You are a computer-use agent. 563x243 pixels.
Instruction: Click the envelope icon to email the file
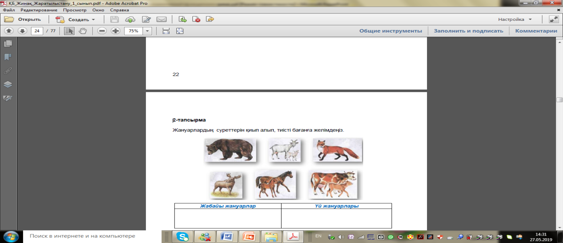click(162, 20)
